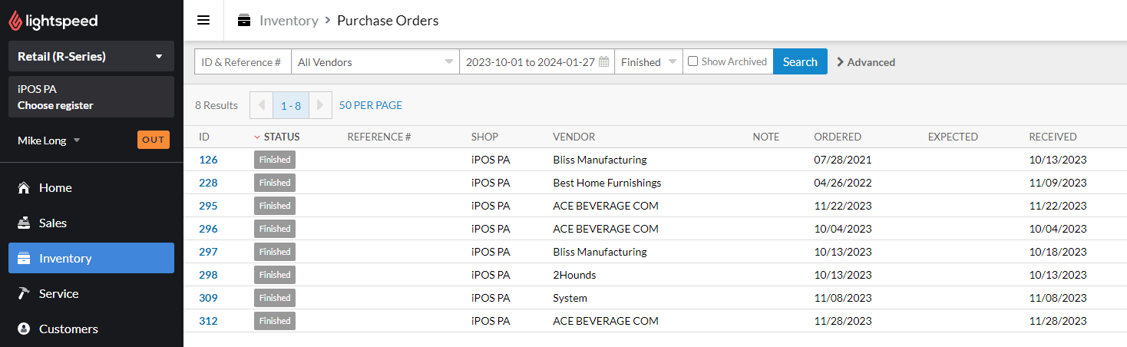1127x347 pixels.
Task: Open the Home menu item
Action: pos(91,188)
